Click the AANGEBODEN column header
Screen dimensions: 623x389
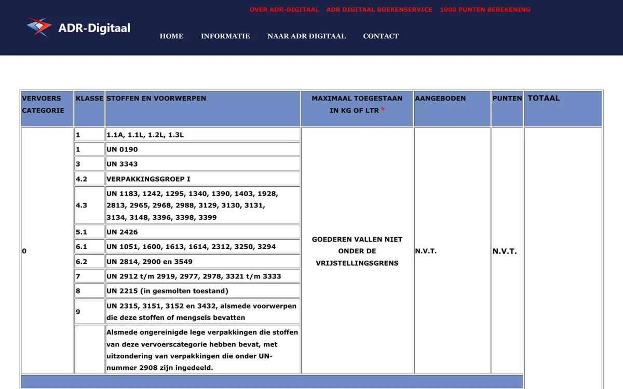click(452, 109)
